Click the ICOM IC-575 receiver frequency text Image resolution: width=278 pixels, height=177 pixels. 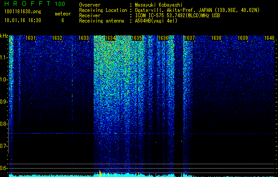coord(177,15)
